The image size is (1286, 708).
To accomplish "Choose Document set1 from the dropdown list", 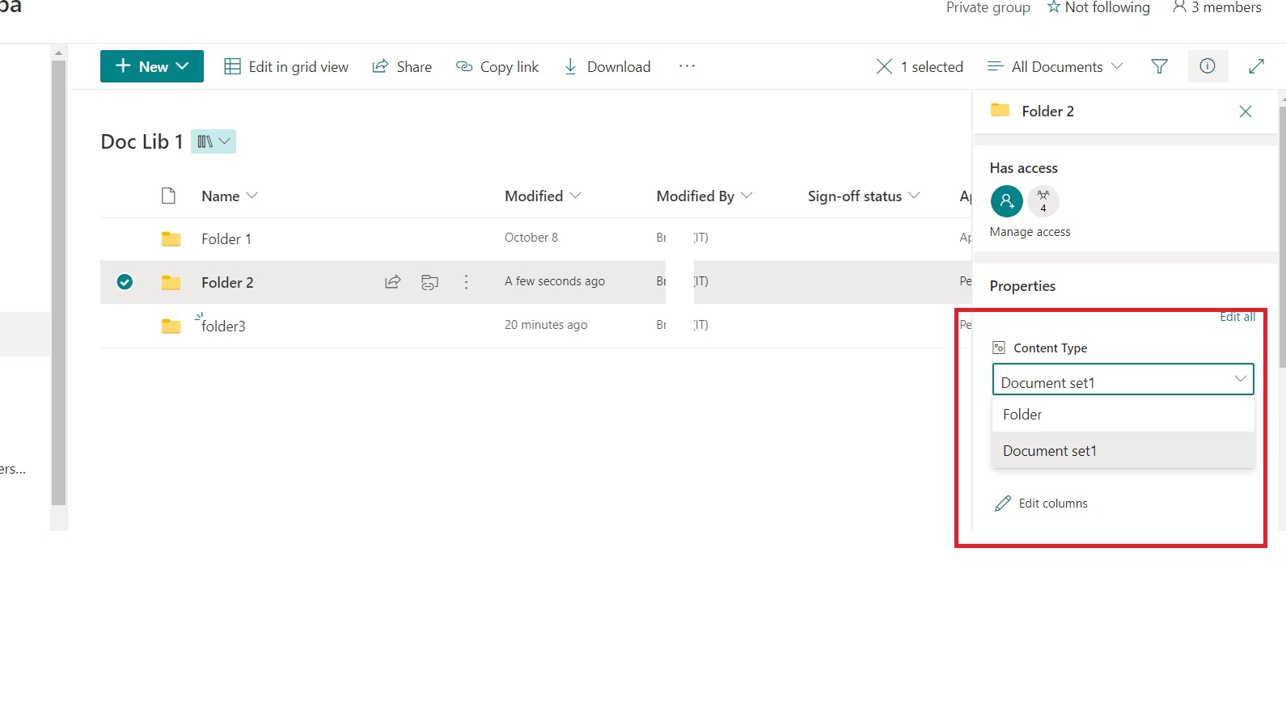I will 1123,450.
